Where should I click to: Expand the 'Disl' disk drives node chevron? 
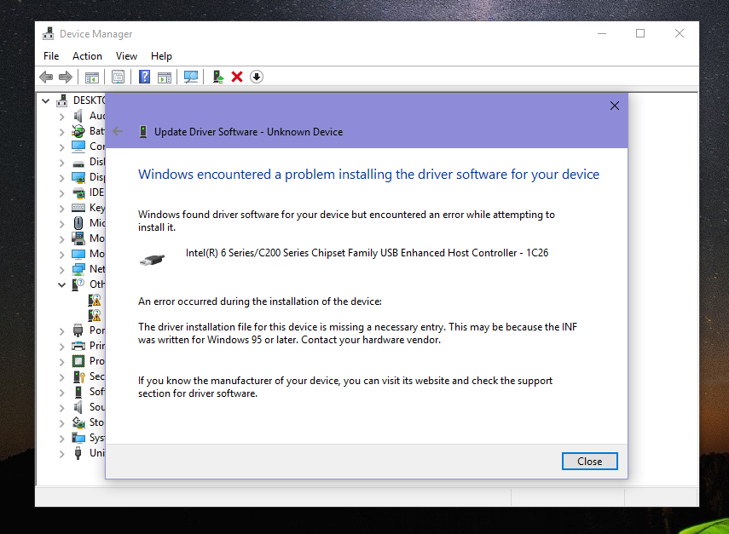click(62, 163)
